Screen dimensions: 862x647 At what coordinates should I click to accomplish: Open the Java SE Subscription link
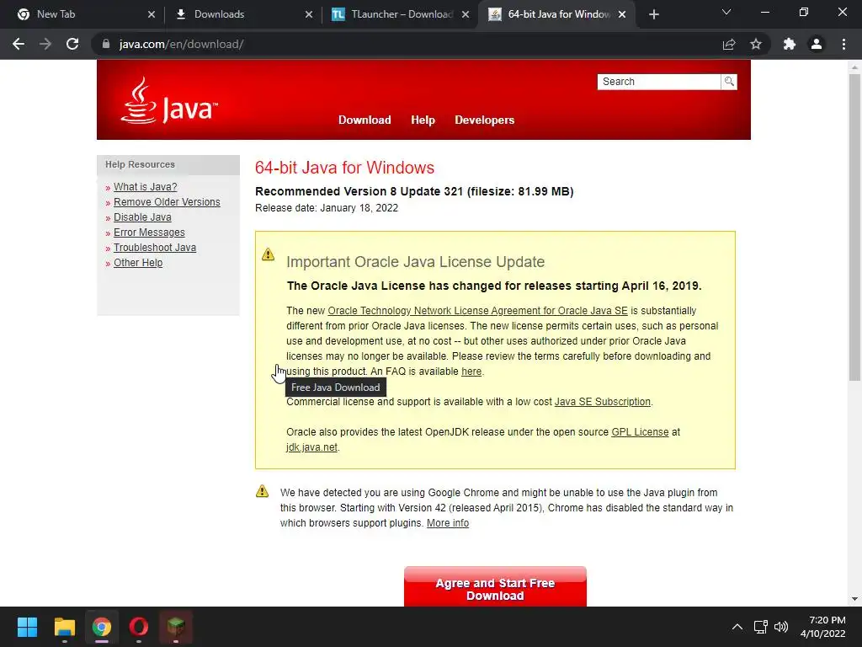coord(602,402)
